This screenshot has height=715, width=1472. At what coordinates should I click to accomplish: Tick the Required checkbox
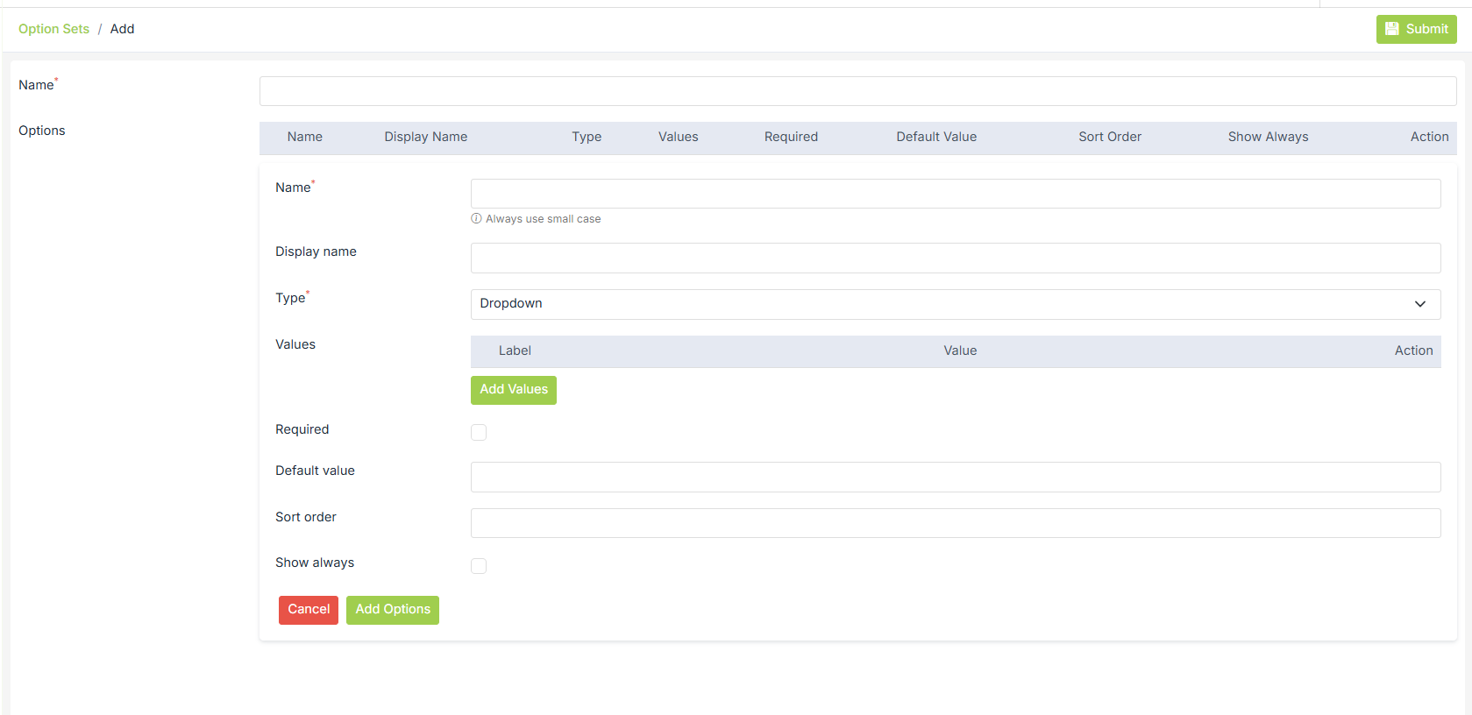(479, 432)
